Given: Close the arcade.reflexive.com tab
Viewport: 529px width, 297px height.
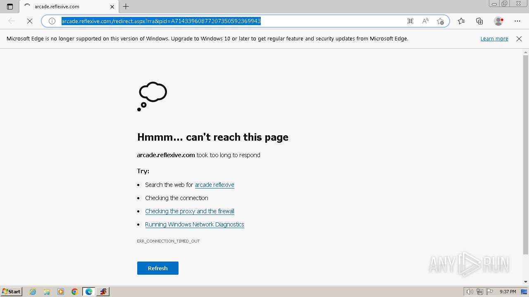Looking at the screenshot, I should click(x=112, y=7).
